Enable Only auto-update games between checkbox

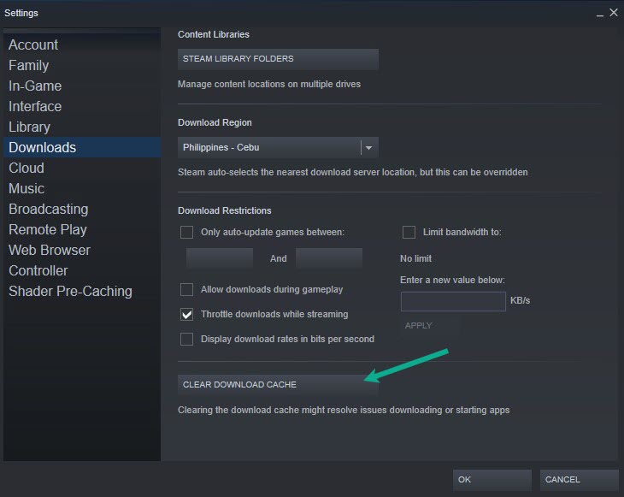[186, 232]
